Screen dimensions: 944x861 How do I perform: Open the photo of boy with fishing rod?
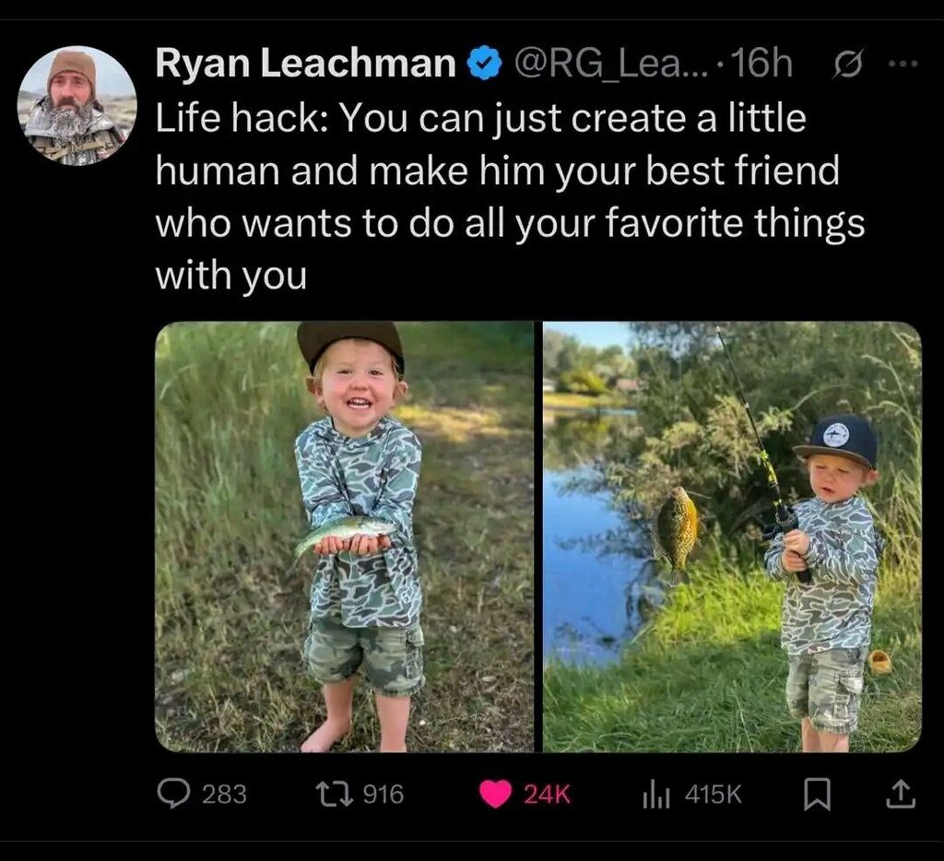coord(732,537)
